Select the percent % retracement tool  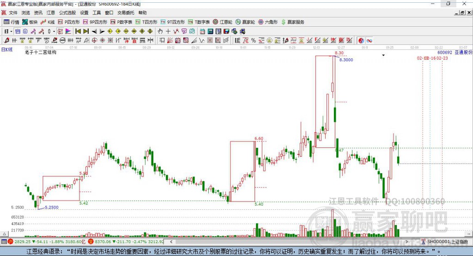[x=254, y=41]
